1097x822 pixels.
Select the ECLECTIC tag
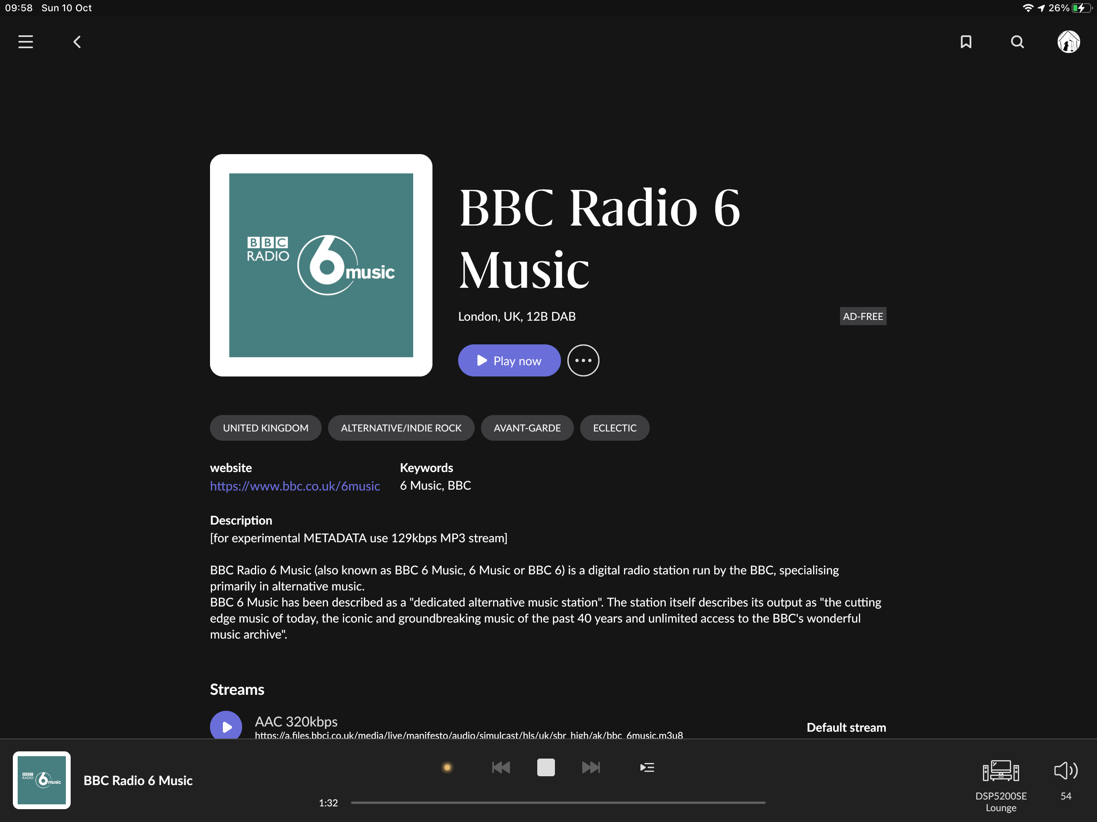coord(614,428)
